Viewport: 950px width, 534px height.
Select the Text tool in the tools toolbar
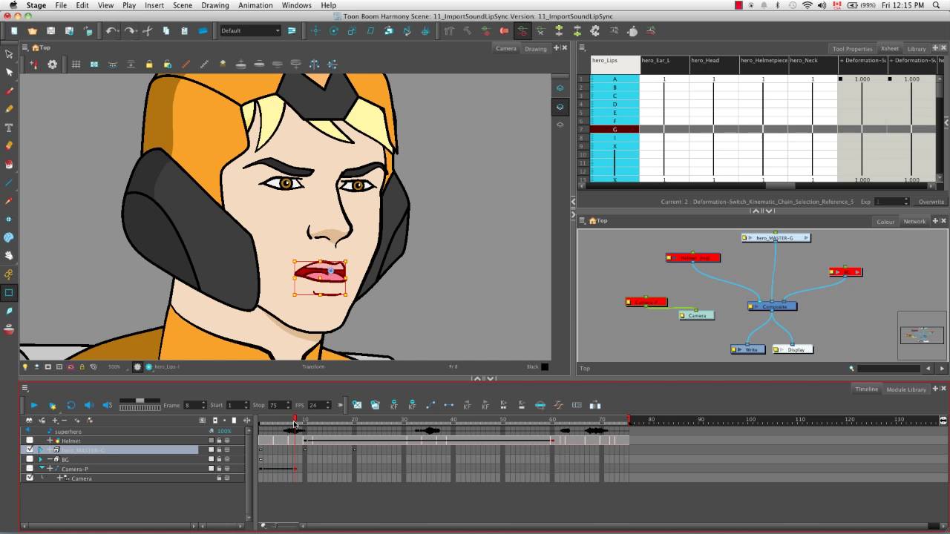[9, 127]
